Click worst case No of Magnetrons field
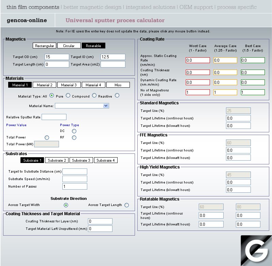 coord(198,92)
